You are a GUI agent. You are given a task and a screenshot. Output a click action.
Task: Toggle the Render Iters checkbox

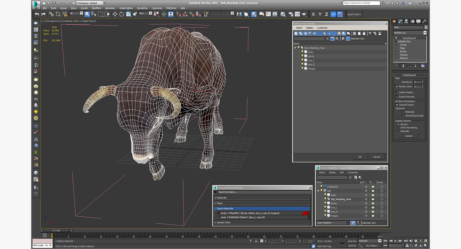[x=397, y=87]
